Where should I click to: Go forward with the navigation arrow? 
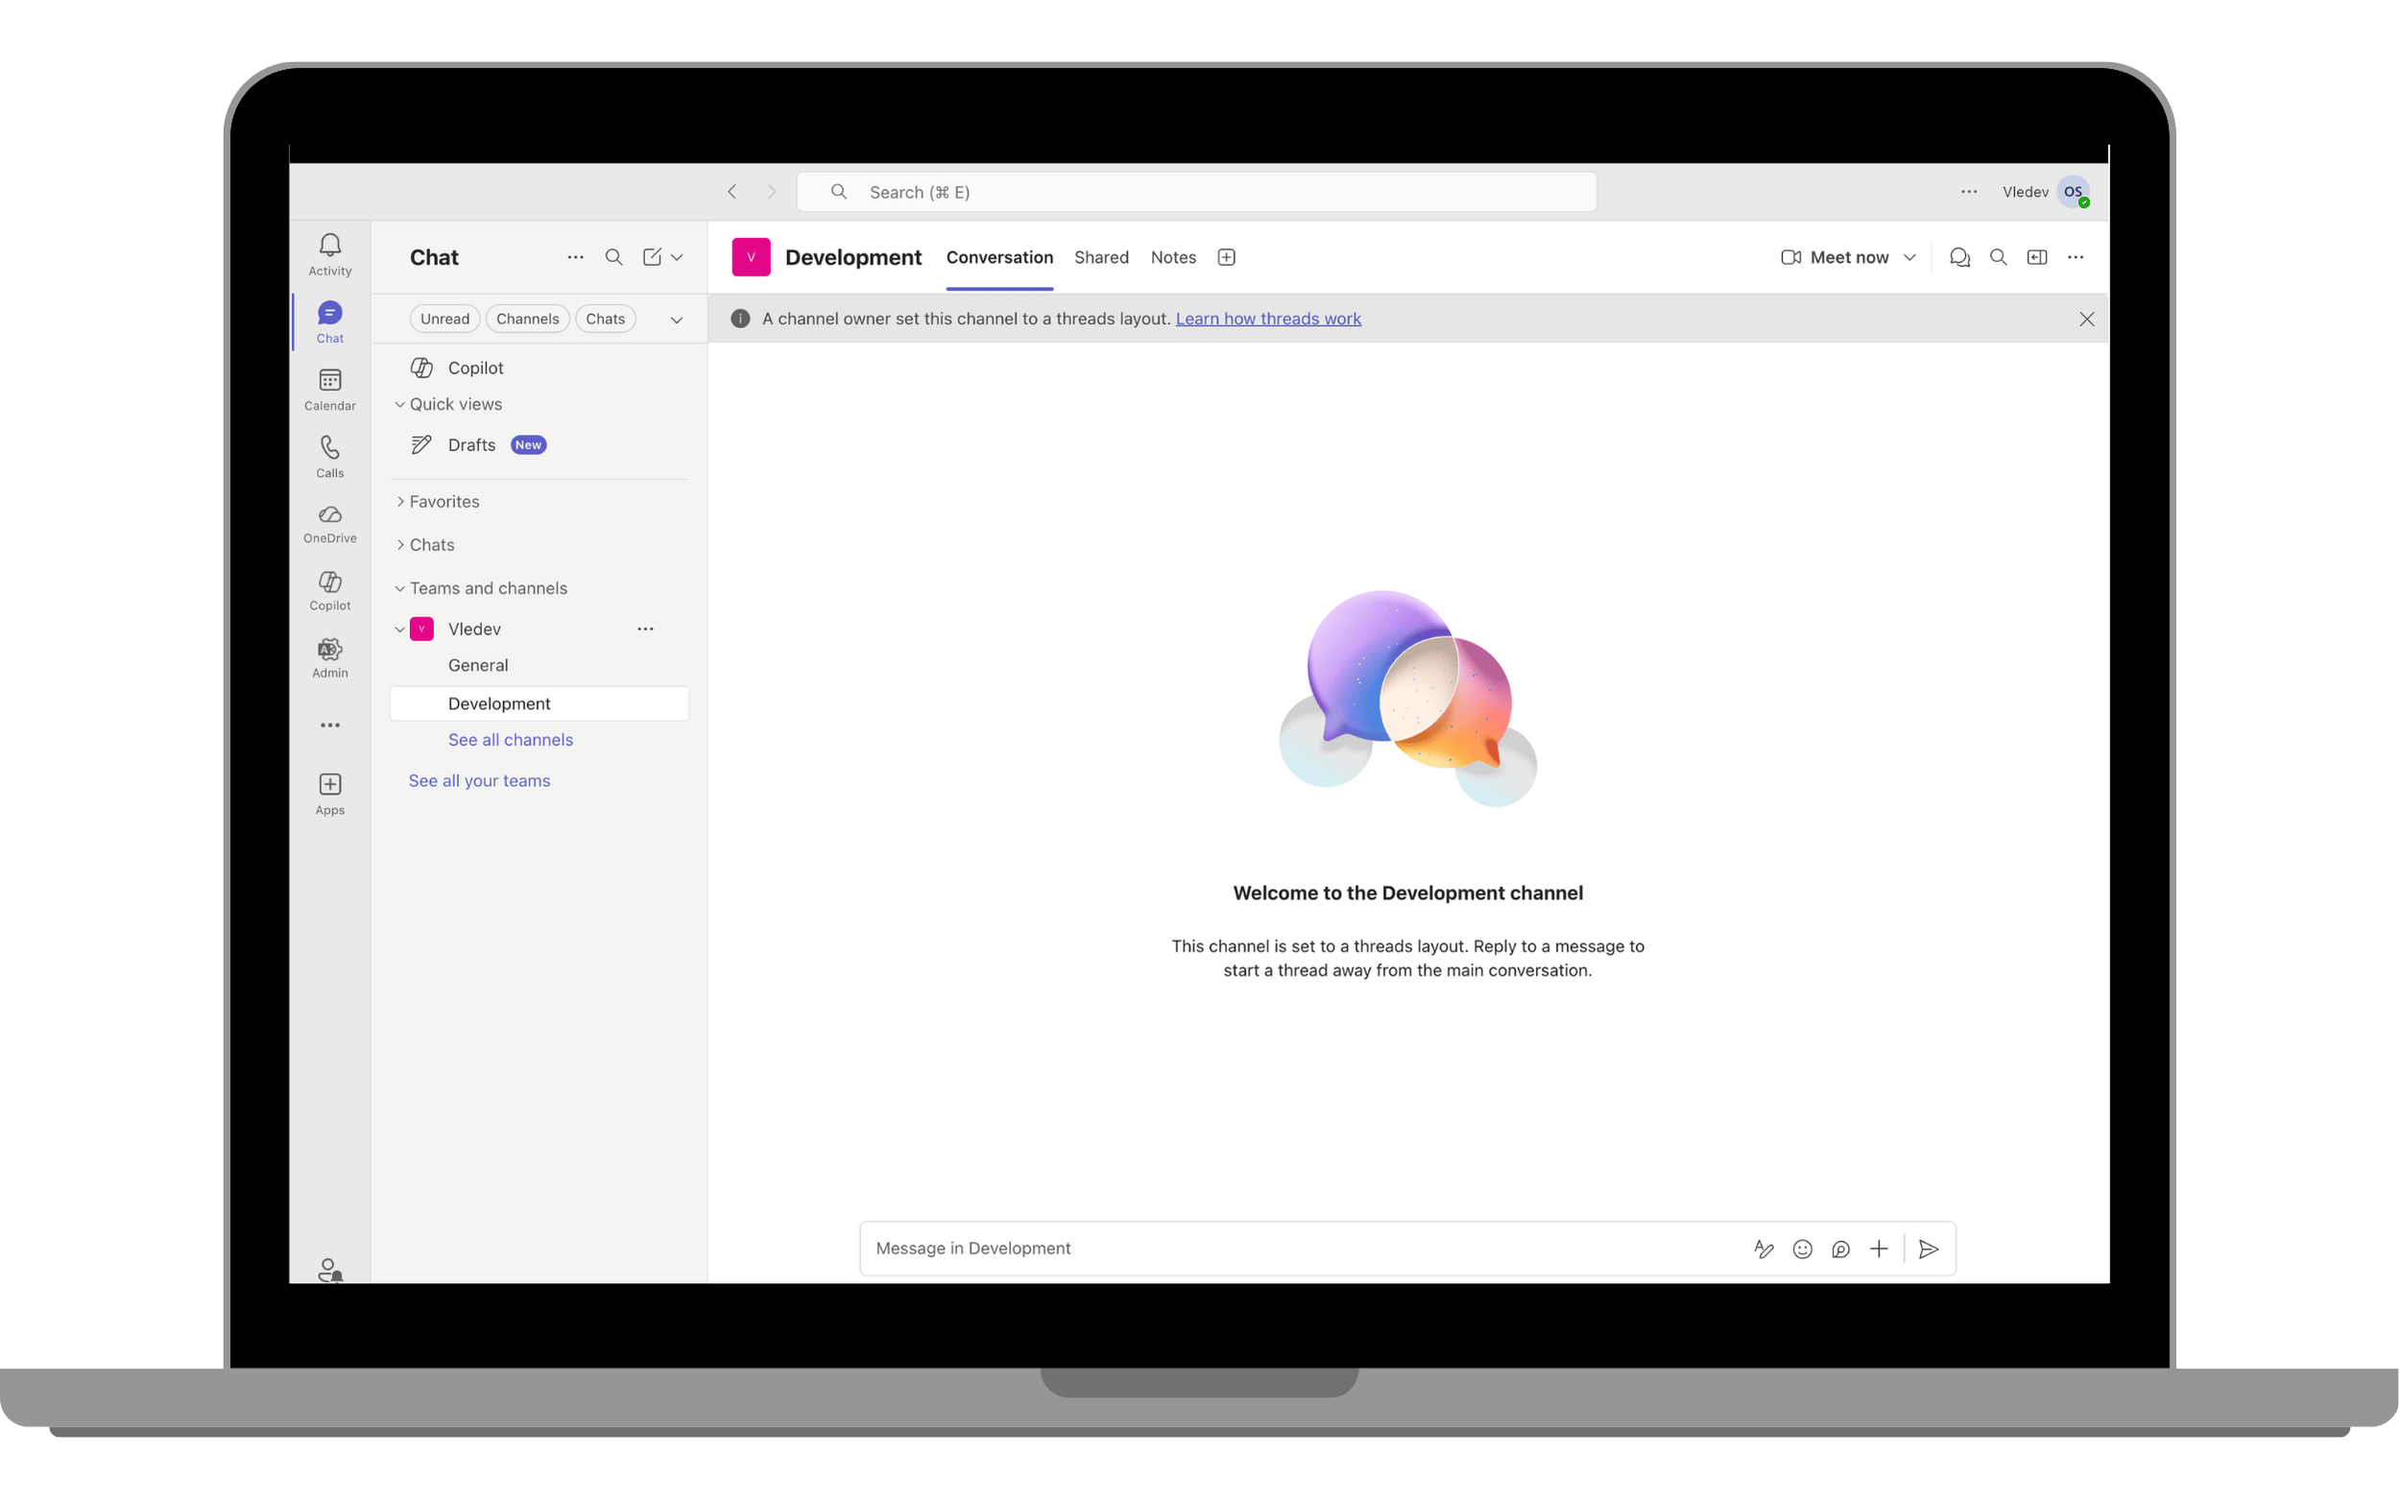point(772,191)
